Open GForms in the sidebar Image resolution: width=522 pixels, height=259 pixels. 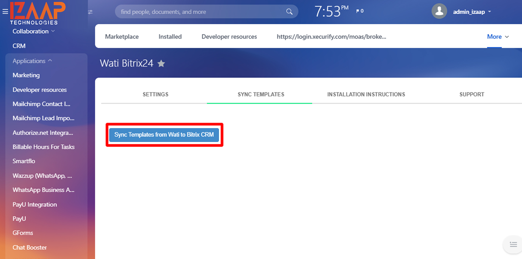[23, 233]
